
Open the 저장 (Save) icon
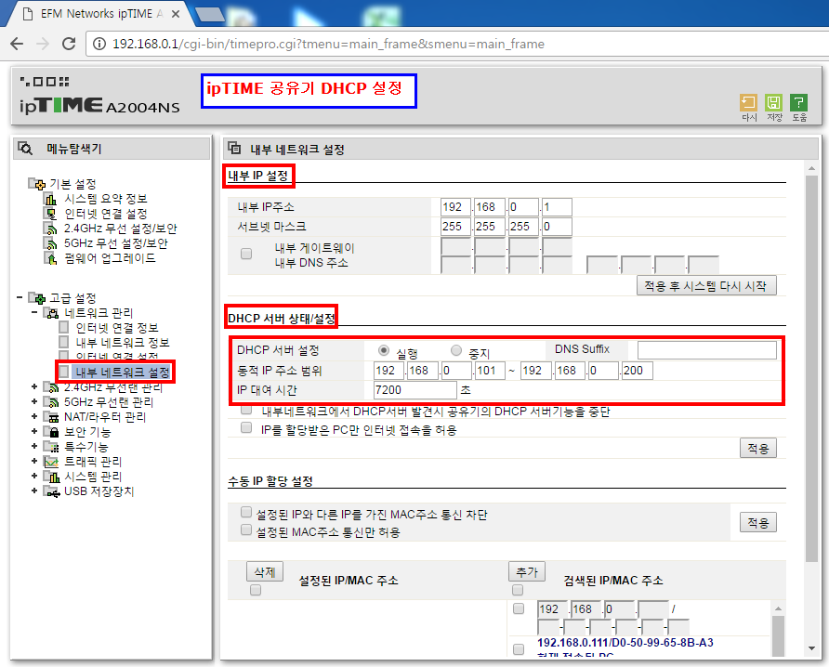[773, 104]
